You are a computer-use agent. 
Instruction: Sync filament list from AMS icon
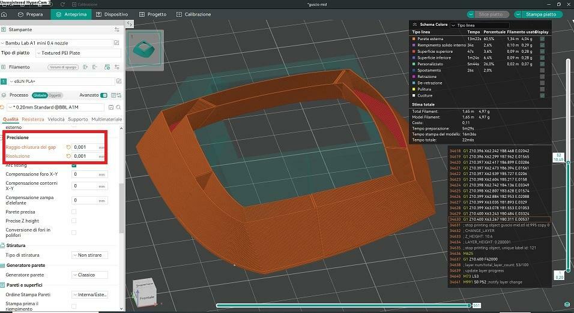click(x=107, y=67)
